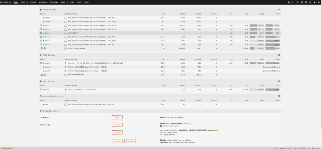This screenshot has height=150, width=322.
Task: Open the parity check Schedule link
Action: click(x=187, y=124)
